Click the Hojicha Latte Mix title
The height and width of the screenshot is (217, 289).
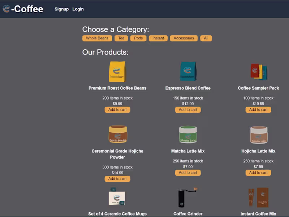point(258,151)
